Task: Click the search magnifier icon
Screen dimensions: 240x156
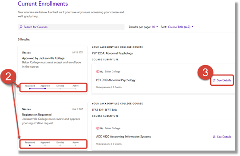Action: pos(21,27)
